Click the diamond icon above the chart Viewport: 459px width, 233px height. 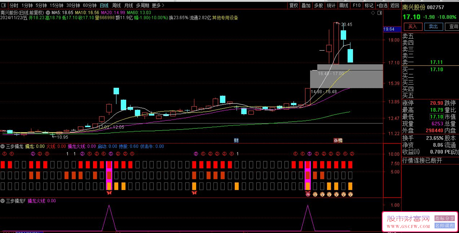pyautogui.click(x=373, y=13)
